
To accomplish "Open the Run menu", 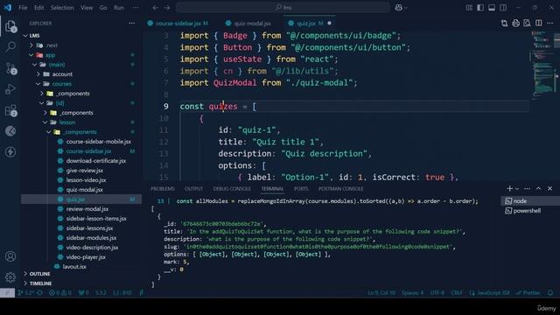I will pos(119,8).
